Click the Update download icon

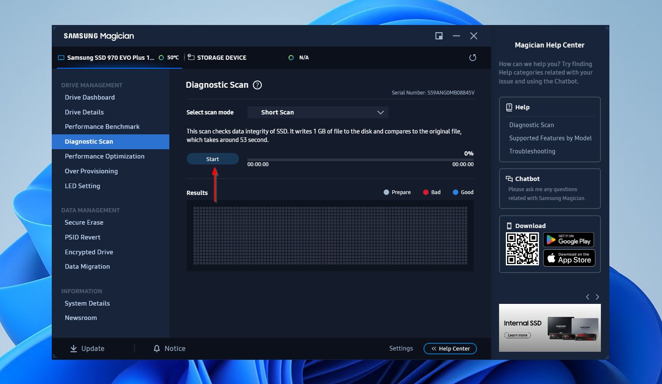click(73, 348)
